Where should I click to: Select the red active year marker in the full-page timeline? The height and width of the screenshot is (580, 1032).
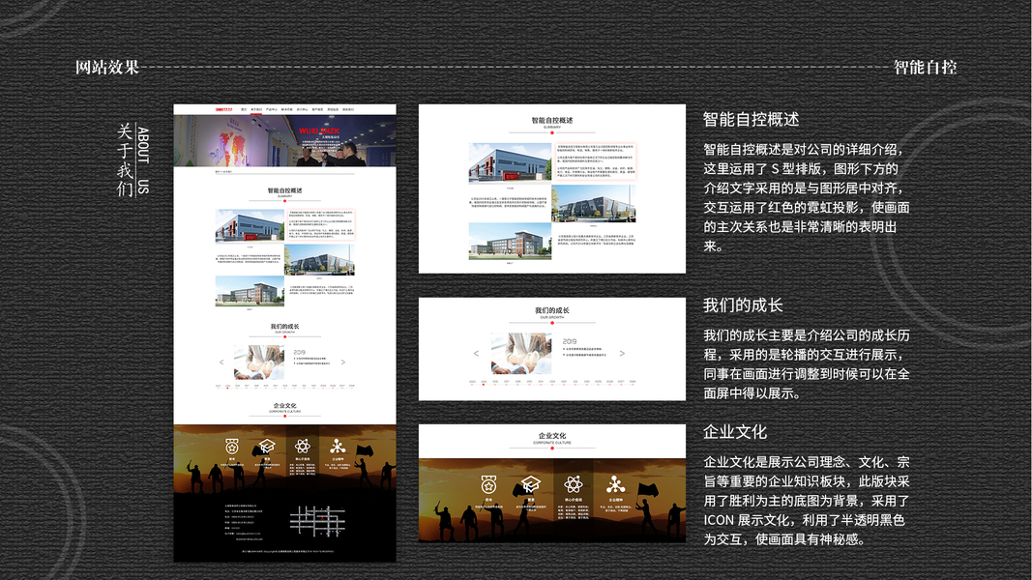(x=227, y=388)
